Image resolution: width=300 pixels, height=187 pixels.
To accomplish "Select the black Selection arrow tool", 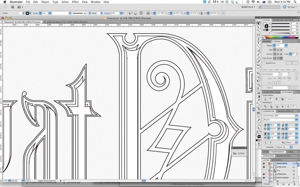I will click(258, 23).
